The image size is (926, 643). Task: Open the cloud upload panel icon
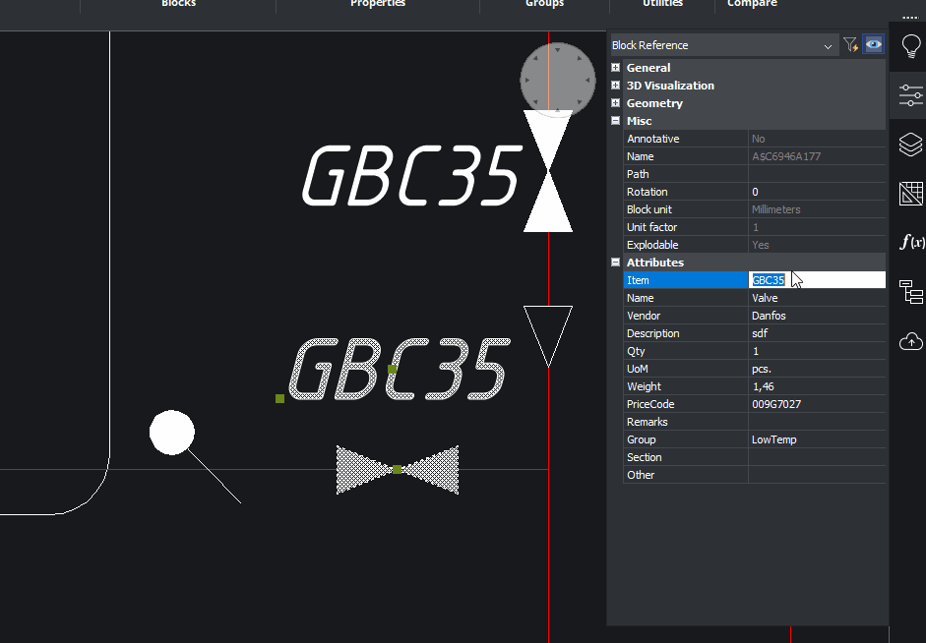pos(910,341)
